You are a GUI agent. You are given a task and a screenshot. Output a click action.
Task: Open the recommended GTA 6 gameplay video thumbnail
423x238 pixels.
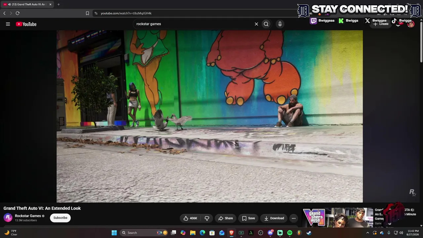(x=338, y=218)
